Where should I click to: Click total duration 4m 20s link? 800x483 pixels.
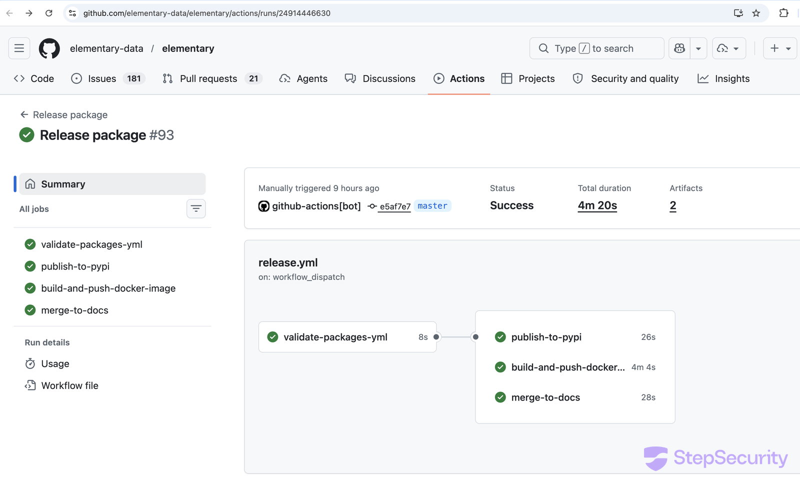(597, 205)
